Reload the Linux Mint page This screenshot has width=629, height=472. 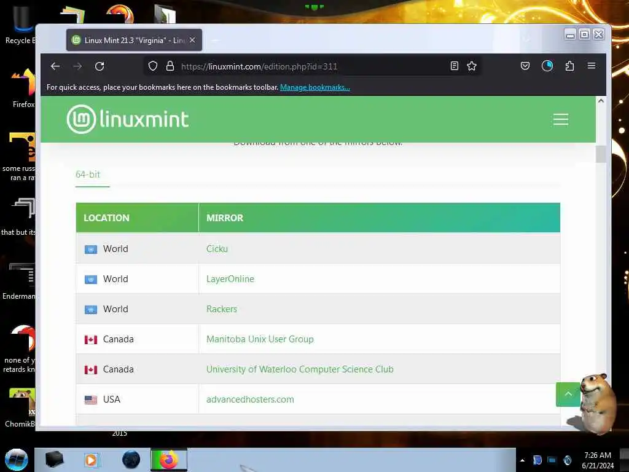tap(100, 66)
